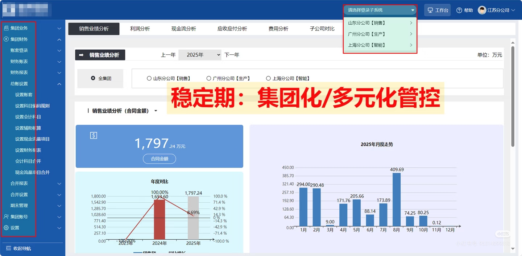This screenshot has height=256, width=522.
Task: Choose 广州分公司【生产】 in subsystem list
Action: coord(380,34)
